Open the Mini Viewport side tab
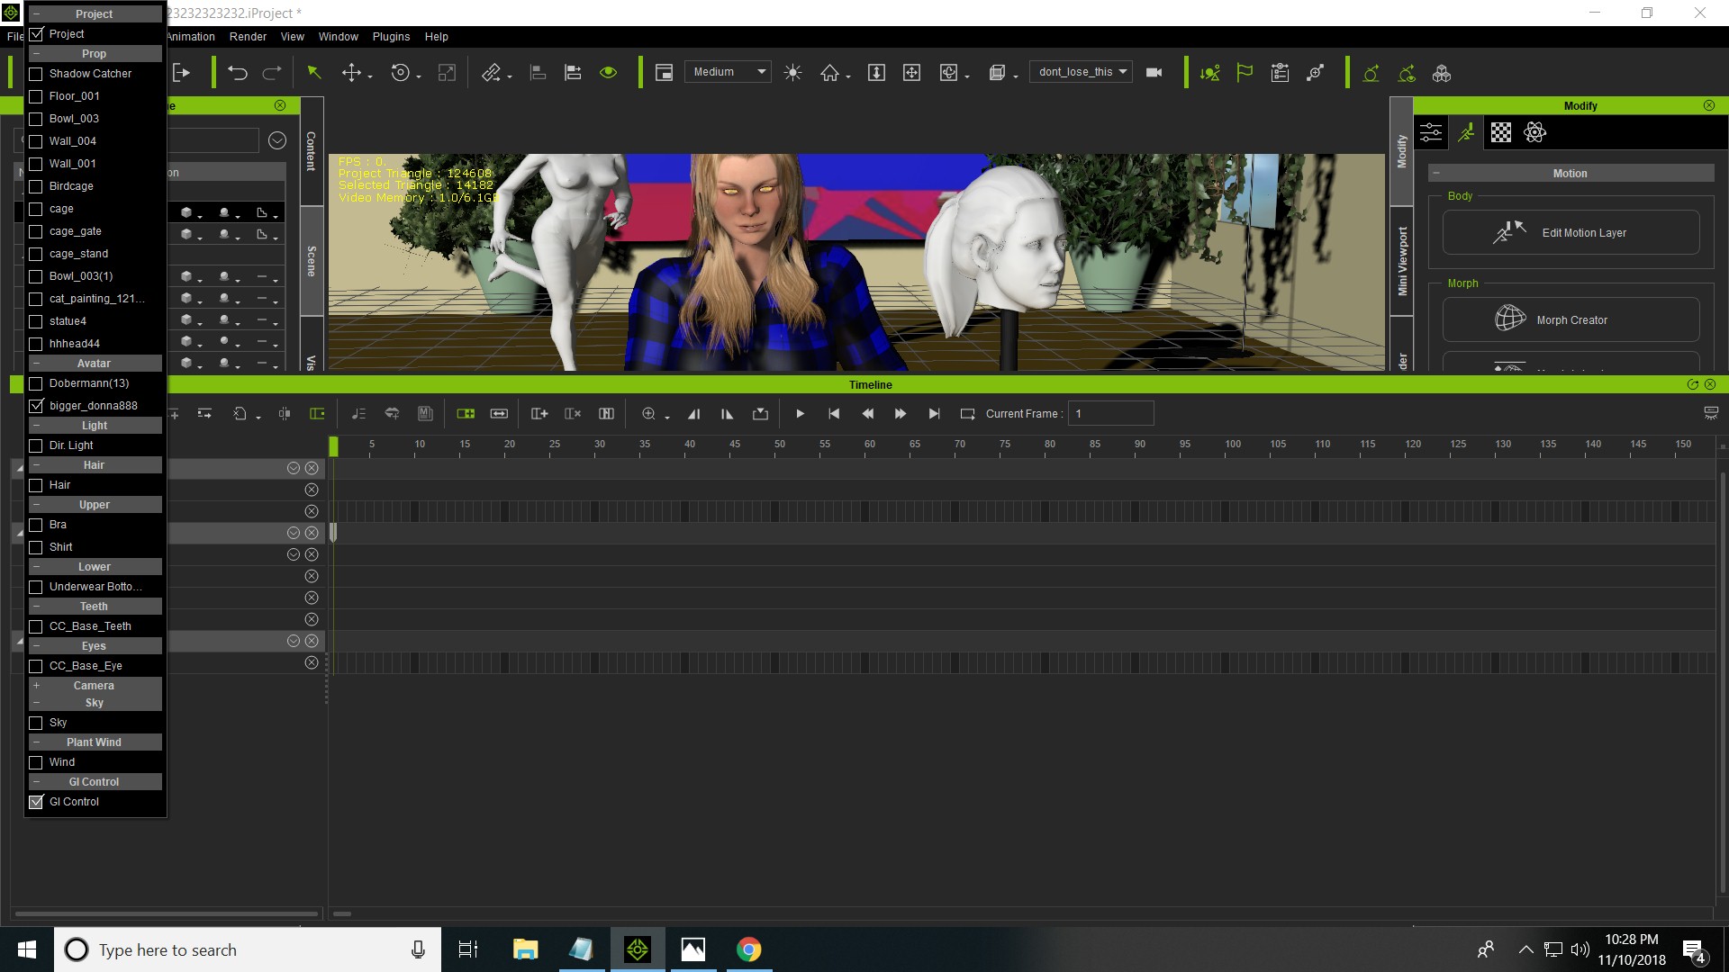 tap(1402, 261)
